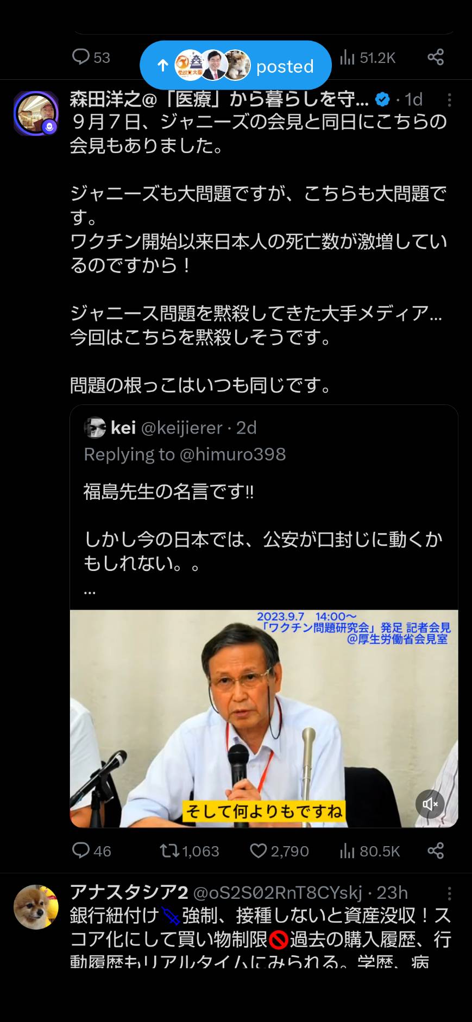
Task: Reply to tweet with 46 comments
Action: pos(91,850)
